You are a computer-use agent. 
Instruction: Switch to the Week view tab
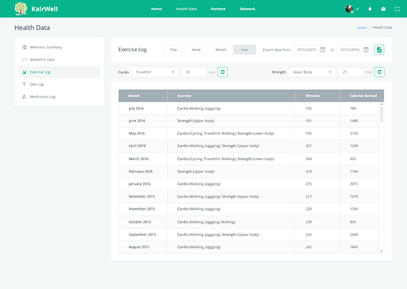(x=196, y=49)
